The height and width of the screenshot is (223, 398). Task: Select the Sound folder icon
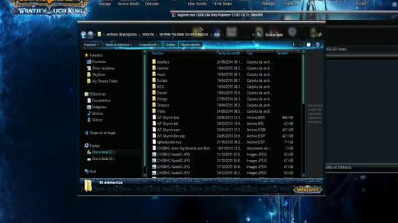(x=154, y=92)
